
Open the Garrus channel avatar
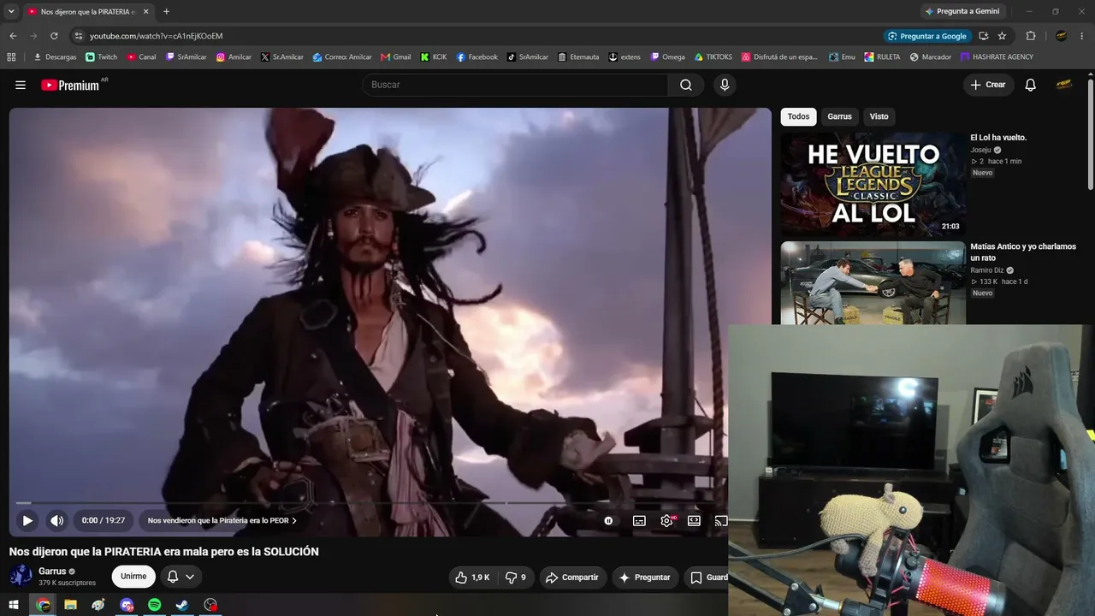21,576
